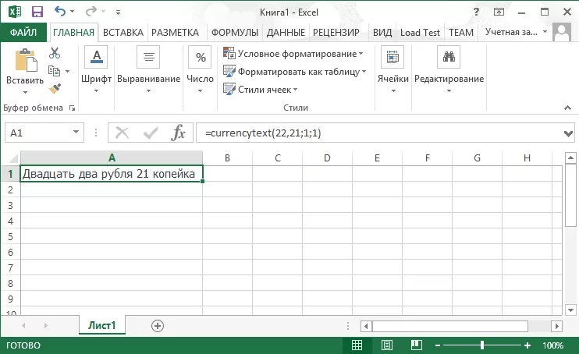Open the ФАЙЛ backstage menu

(x=23, y=33)
